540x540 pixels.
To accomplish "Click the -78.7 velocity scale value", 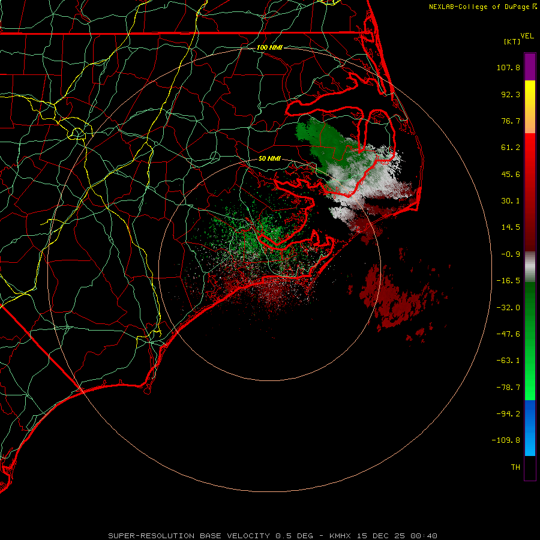I will click(x=508, y=388).
